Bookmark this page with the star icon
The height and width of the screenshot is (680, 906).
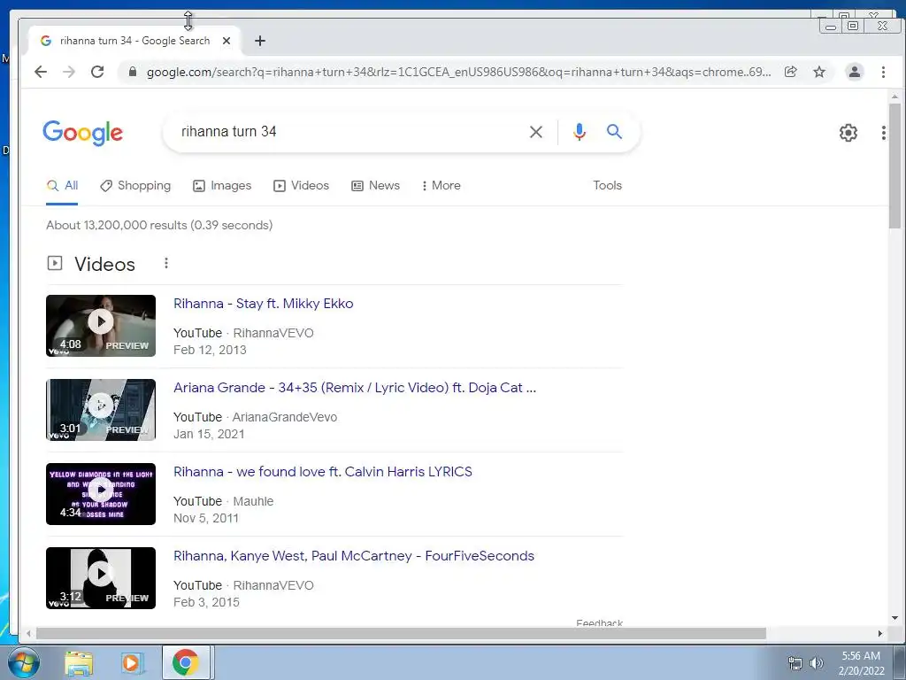click(819, 72)
